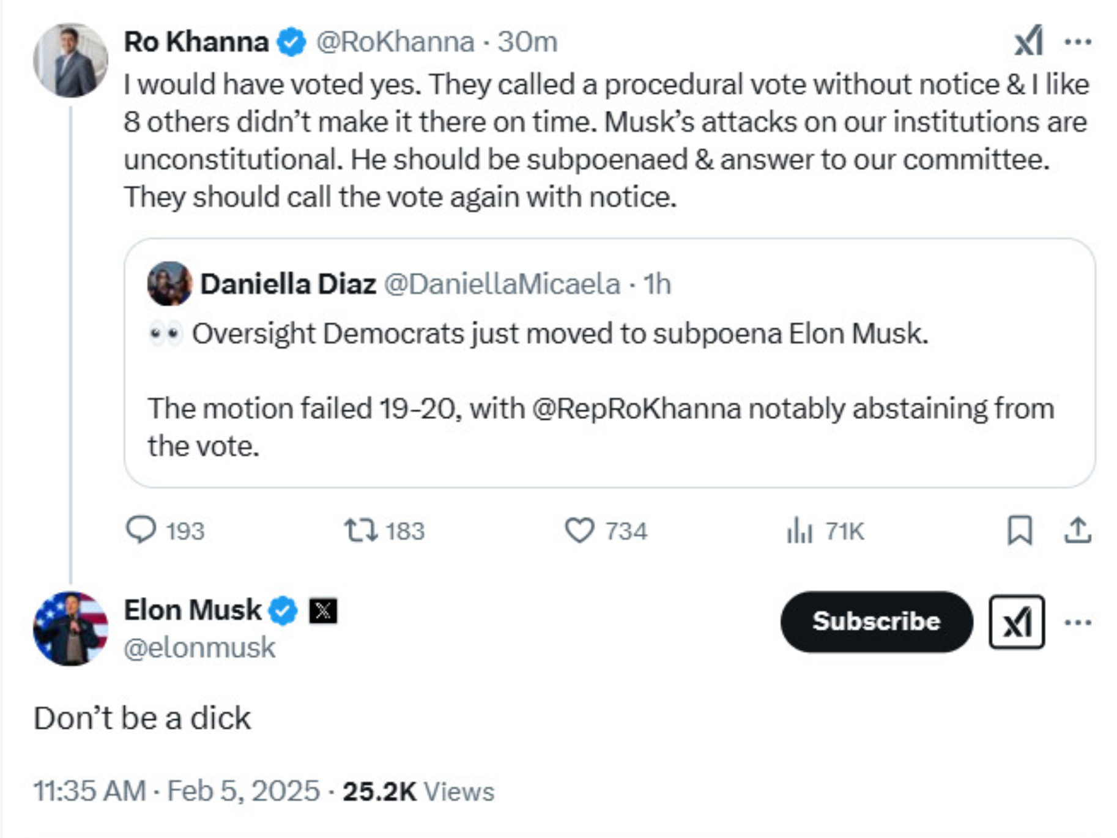Viewport: 1117px width, 838px height.
Task: Click the @RepRoKhanna mention in quoted tweet
Action: (636, 408)
